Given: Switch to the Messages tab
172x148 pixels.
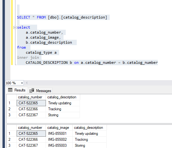Looking at the screenshot, I should pyautogui.click(x=40, y=91).
